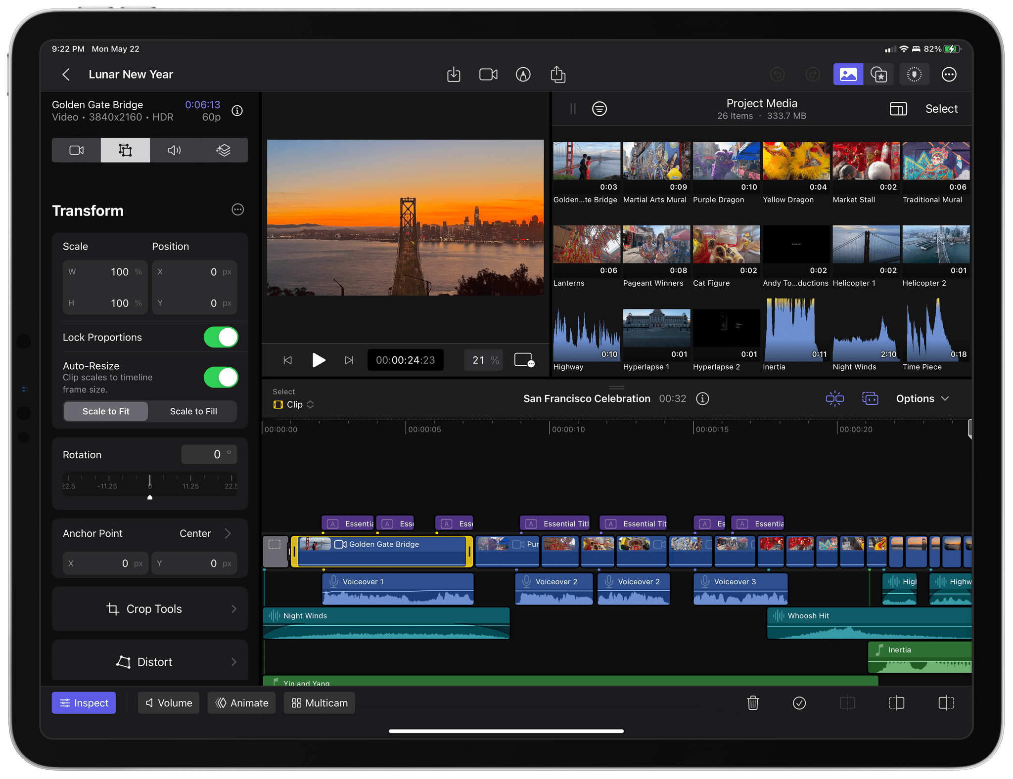1013x779 pixels.
Task: Tap Select in Project Media
Action: [x=941, y=109]
